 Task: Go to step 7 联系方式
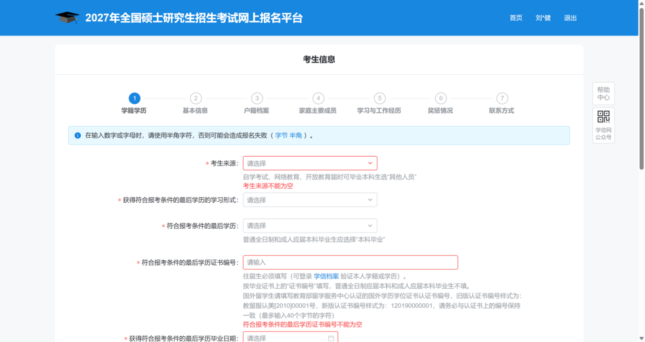point(502,99)
